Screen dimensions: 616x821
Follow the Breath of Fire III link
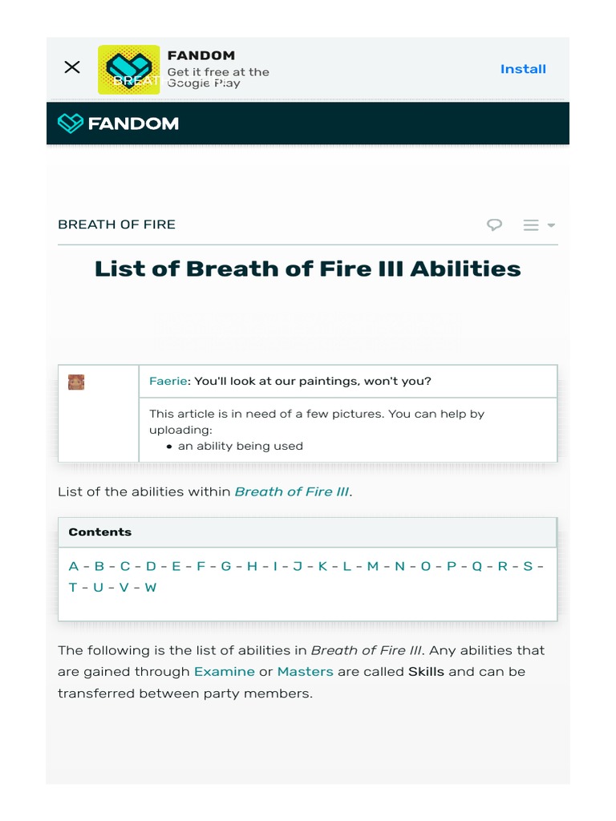click(x=292, y=491)
